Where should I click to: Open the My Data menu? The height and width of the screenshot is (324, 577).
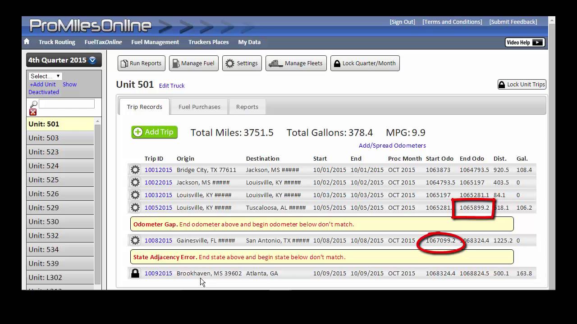(249, 42)
